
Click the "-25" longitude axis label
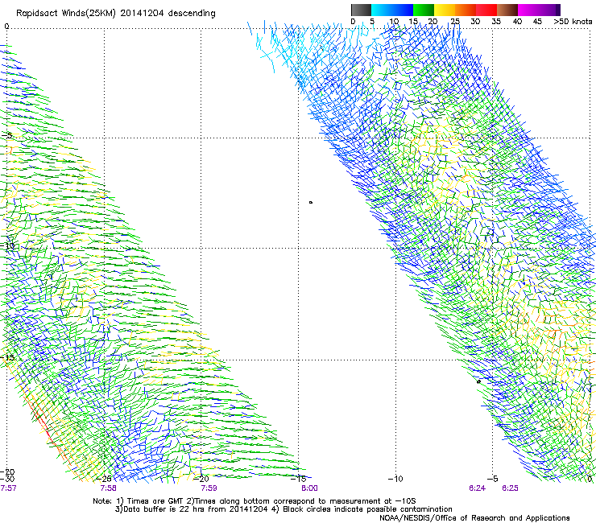pos(104,479)
